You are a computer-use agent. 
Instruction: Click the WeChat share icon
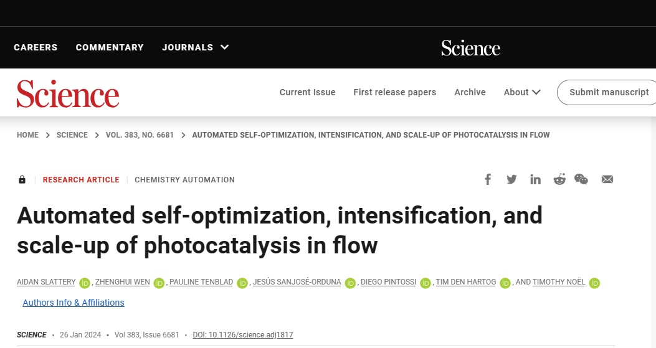pos(581,179)
